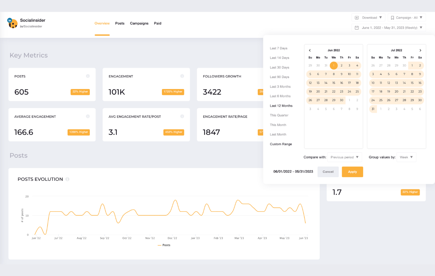Select June 1 in Jun 2022 calendar
This screenshot has height=276, width=435.
pyautogui.click(x=333, y=66)
